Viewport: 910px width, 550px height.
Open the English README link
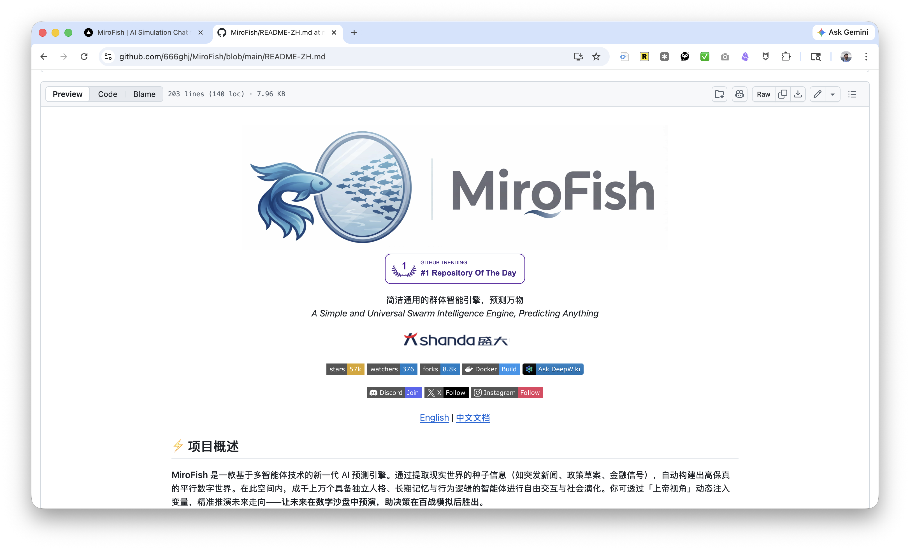434,418
